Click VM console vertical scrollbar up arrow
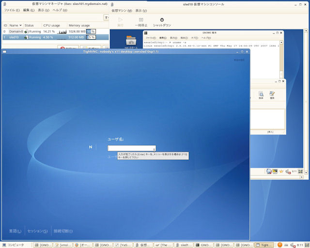310x248 pixels. [x=306, y=31]
